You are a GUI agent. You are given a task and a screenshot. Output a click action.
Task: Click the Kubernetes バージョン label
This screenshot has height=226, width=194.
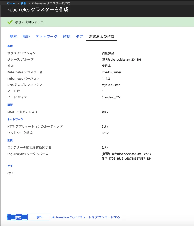point(23,79)
